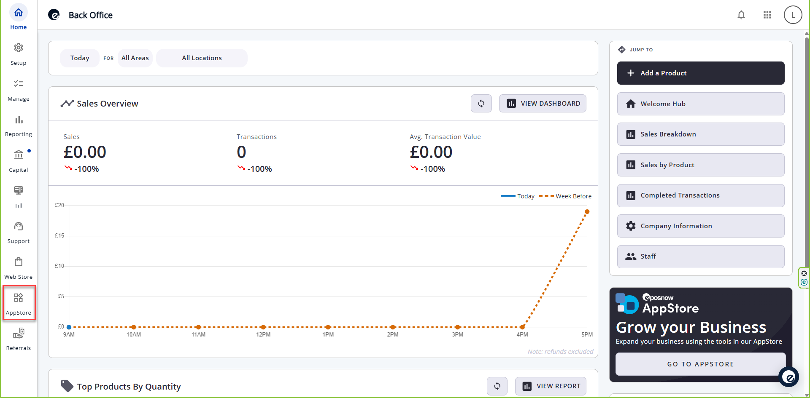Click the 4PM data point on chart
810x398 pixels.
522,327
